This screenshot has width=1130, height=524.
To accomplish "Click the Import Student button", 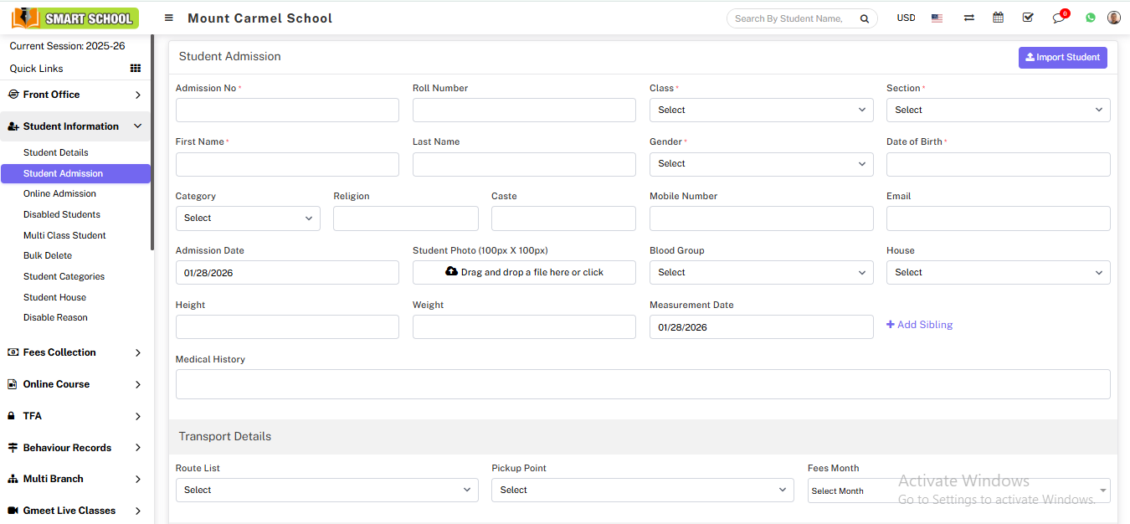I will (1062, 57).
